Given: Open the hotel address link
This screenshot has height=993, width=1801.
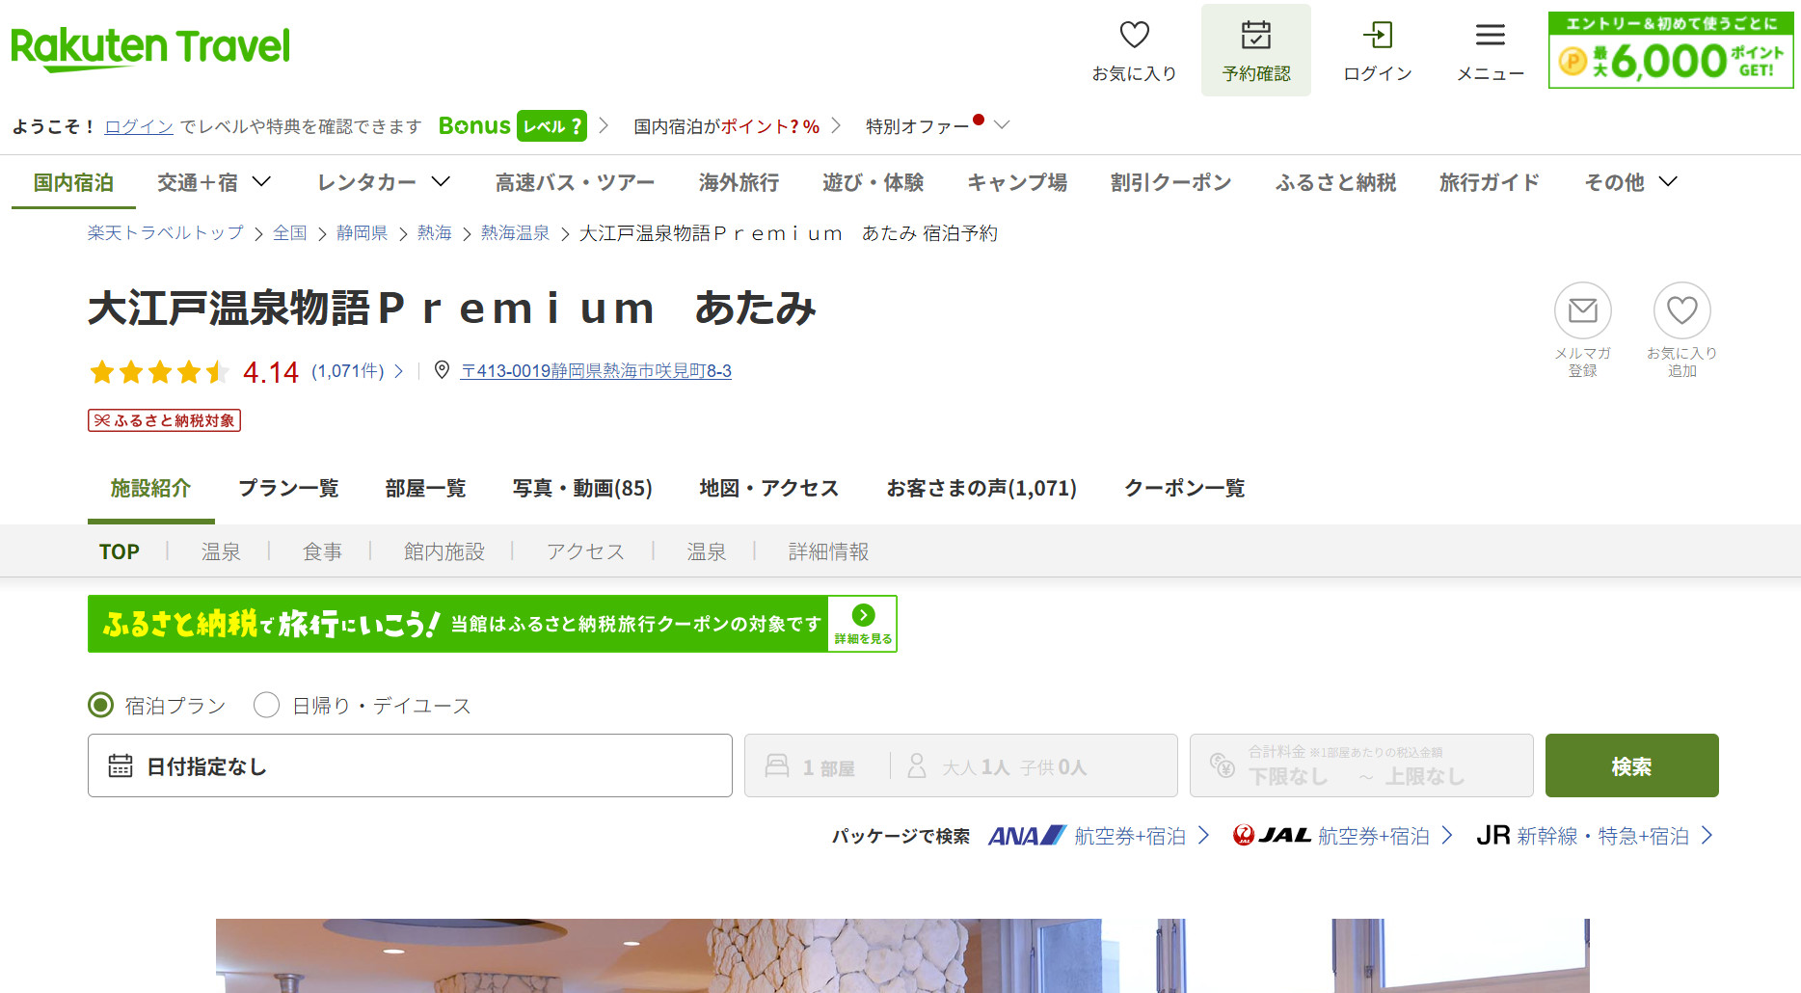Looking at the screenshot, I should coord(596,371).
